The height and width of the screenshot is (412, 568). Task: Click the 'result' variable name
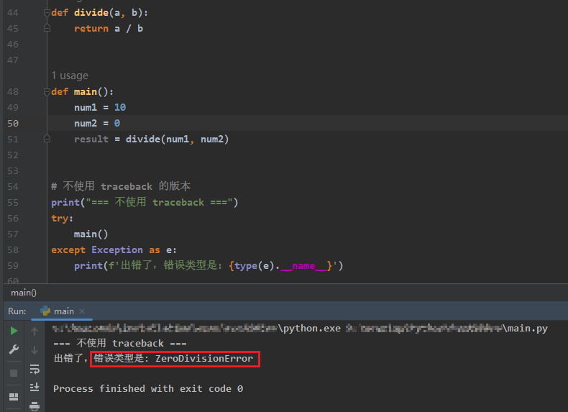point(91,139)
